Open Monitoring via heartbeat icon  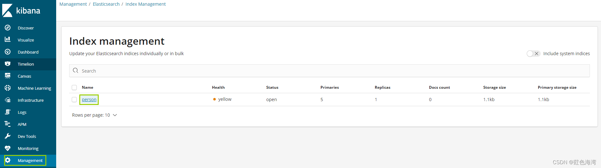click(8, 148)
